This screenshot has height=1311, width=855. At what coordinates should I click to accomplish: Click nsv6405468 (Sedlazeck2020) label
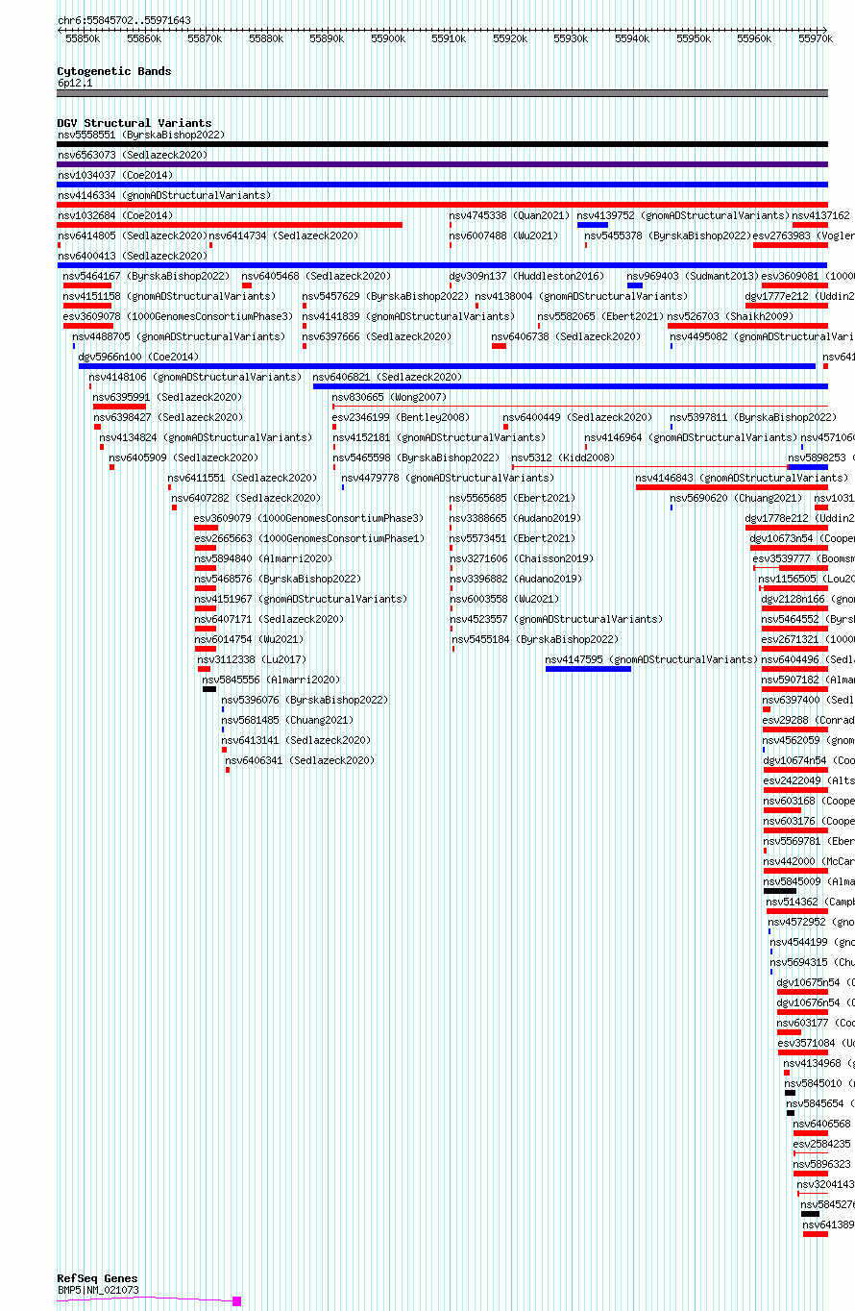tap(317, 276)
